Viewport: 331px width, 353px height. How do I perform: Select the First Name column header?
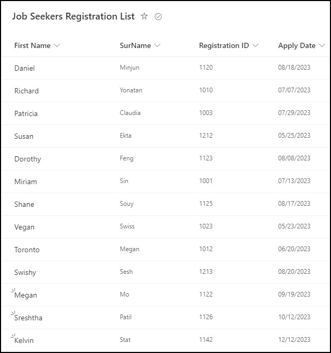tap(32, 45)
